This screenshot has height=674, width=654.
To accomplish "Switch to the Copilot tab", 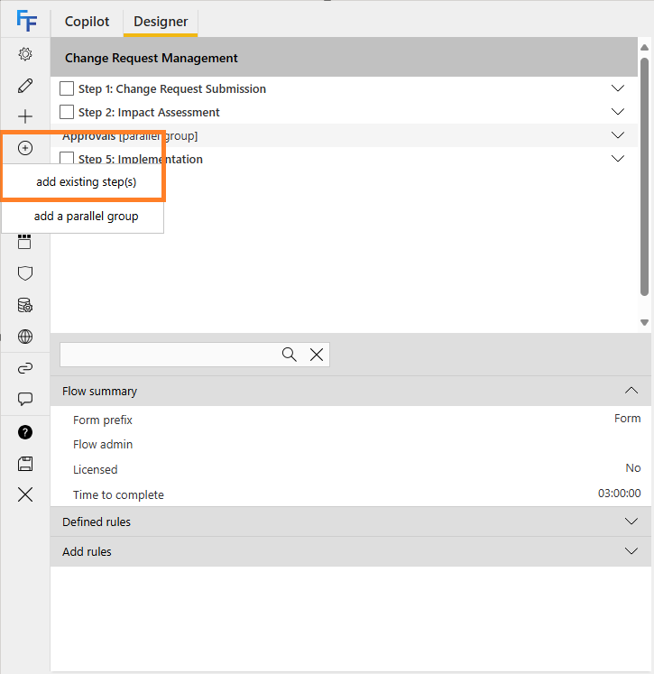I will tap(87, 22).
